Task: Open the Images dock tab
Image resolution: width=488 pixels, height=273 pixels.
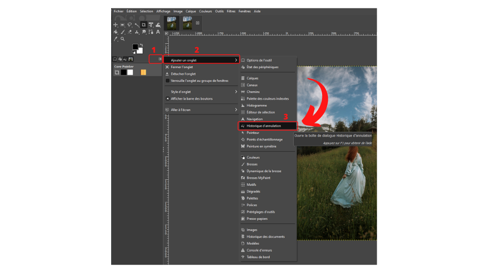Action: 131,59
